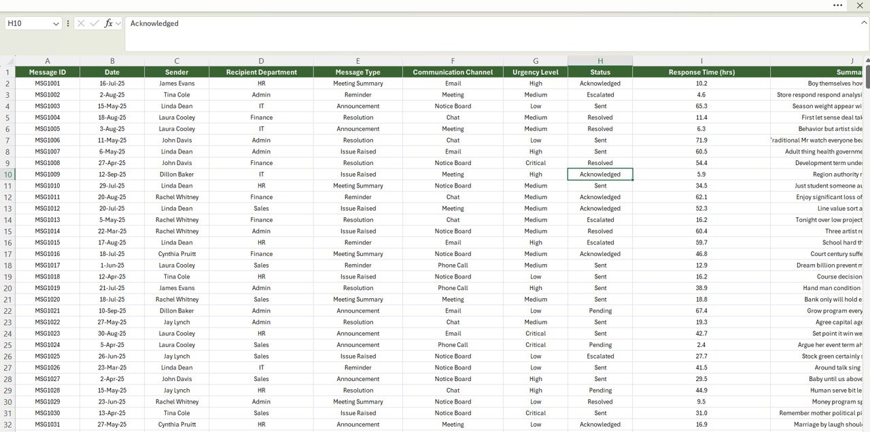Click the Name Box showing H10
This screenshot has height=432, width=870.
coord(27,24)
